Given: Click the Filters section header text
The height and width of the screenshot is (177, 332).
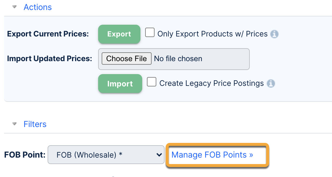Looking at the screenshot, I should coord(35,124).
